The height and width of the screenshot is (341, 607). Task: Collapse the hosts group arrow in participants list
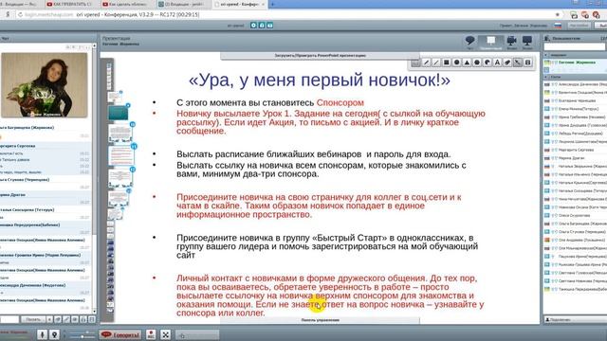coord(546,55)
